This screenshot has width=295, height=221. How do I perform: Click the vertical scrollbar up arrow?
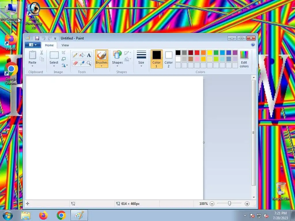pyautogui.click(x=254, y=77)
